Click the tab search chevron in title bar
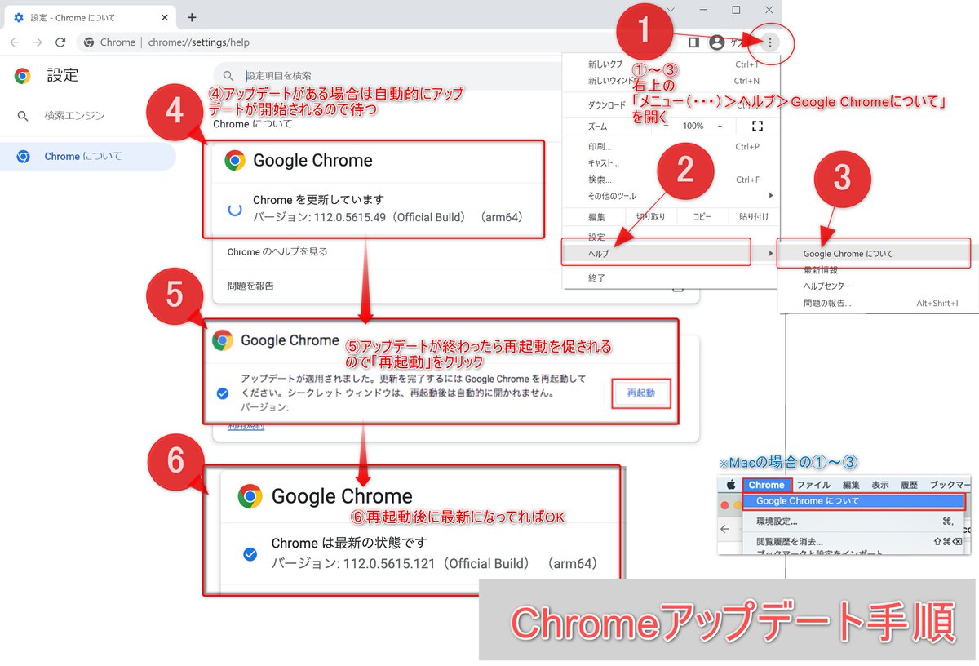Viewport: 979px width, 666px height. pos(671,10)
